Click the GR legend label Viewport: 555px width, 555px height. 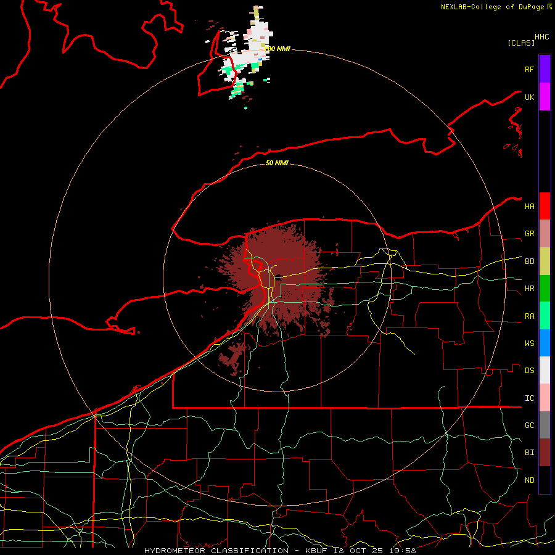point(529,234)
